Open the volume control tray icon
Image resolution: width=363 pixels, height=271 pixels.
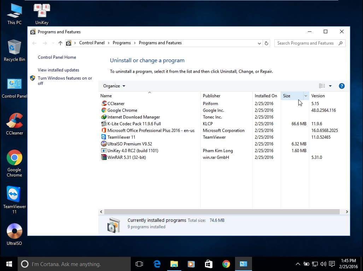[x=323, y=264]
